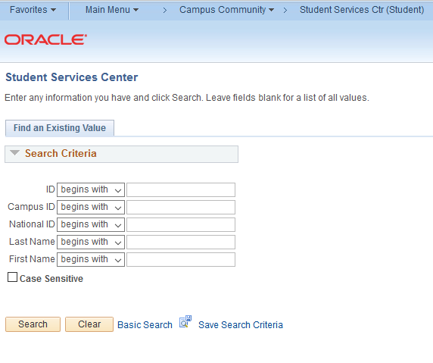Open the ID operator dropdown
Screen dimensions: 433x363
pyautogui.click(x=91, y=189)
